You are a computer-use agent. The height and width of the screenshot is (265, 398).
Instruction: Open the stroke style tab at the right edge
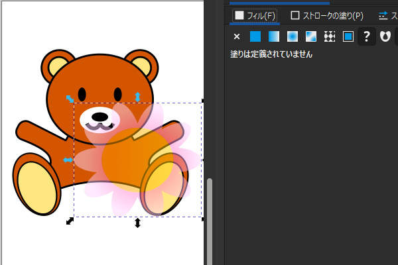tap(388, 16)
